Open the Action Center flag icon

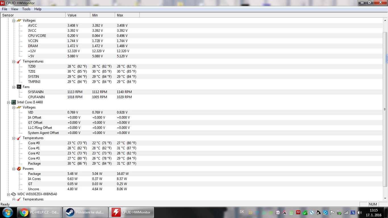[332, 212]
